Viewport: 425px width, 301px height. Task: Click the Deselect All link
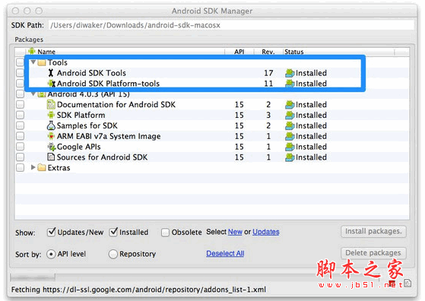tap(225, 254)
